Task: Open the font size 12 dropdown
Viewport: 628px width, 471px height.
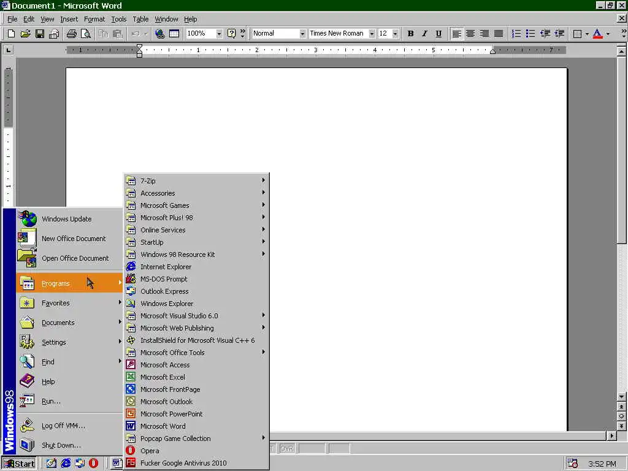Action: click(x=396, y=34)
